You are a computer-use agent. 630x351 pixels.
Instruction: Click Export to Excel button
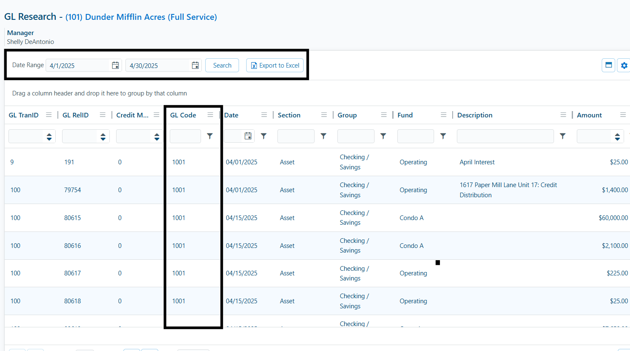(x=275, y=65)
